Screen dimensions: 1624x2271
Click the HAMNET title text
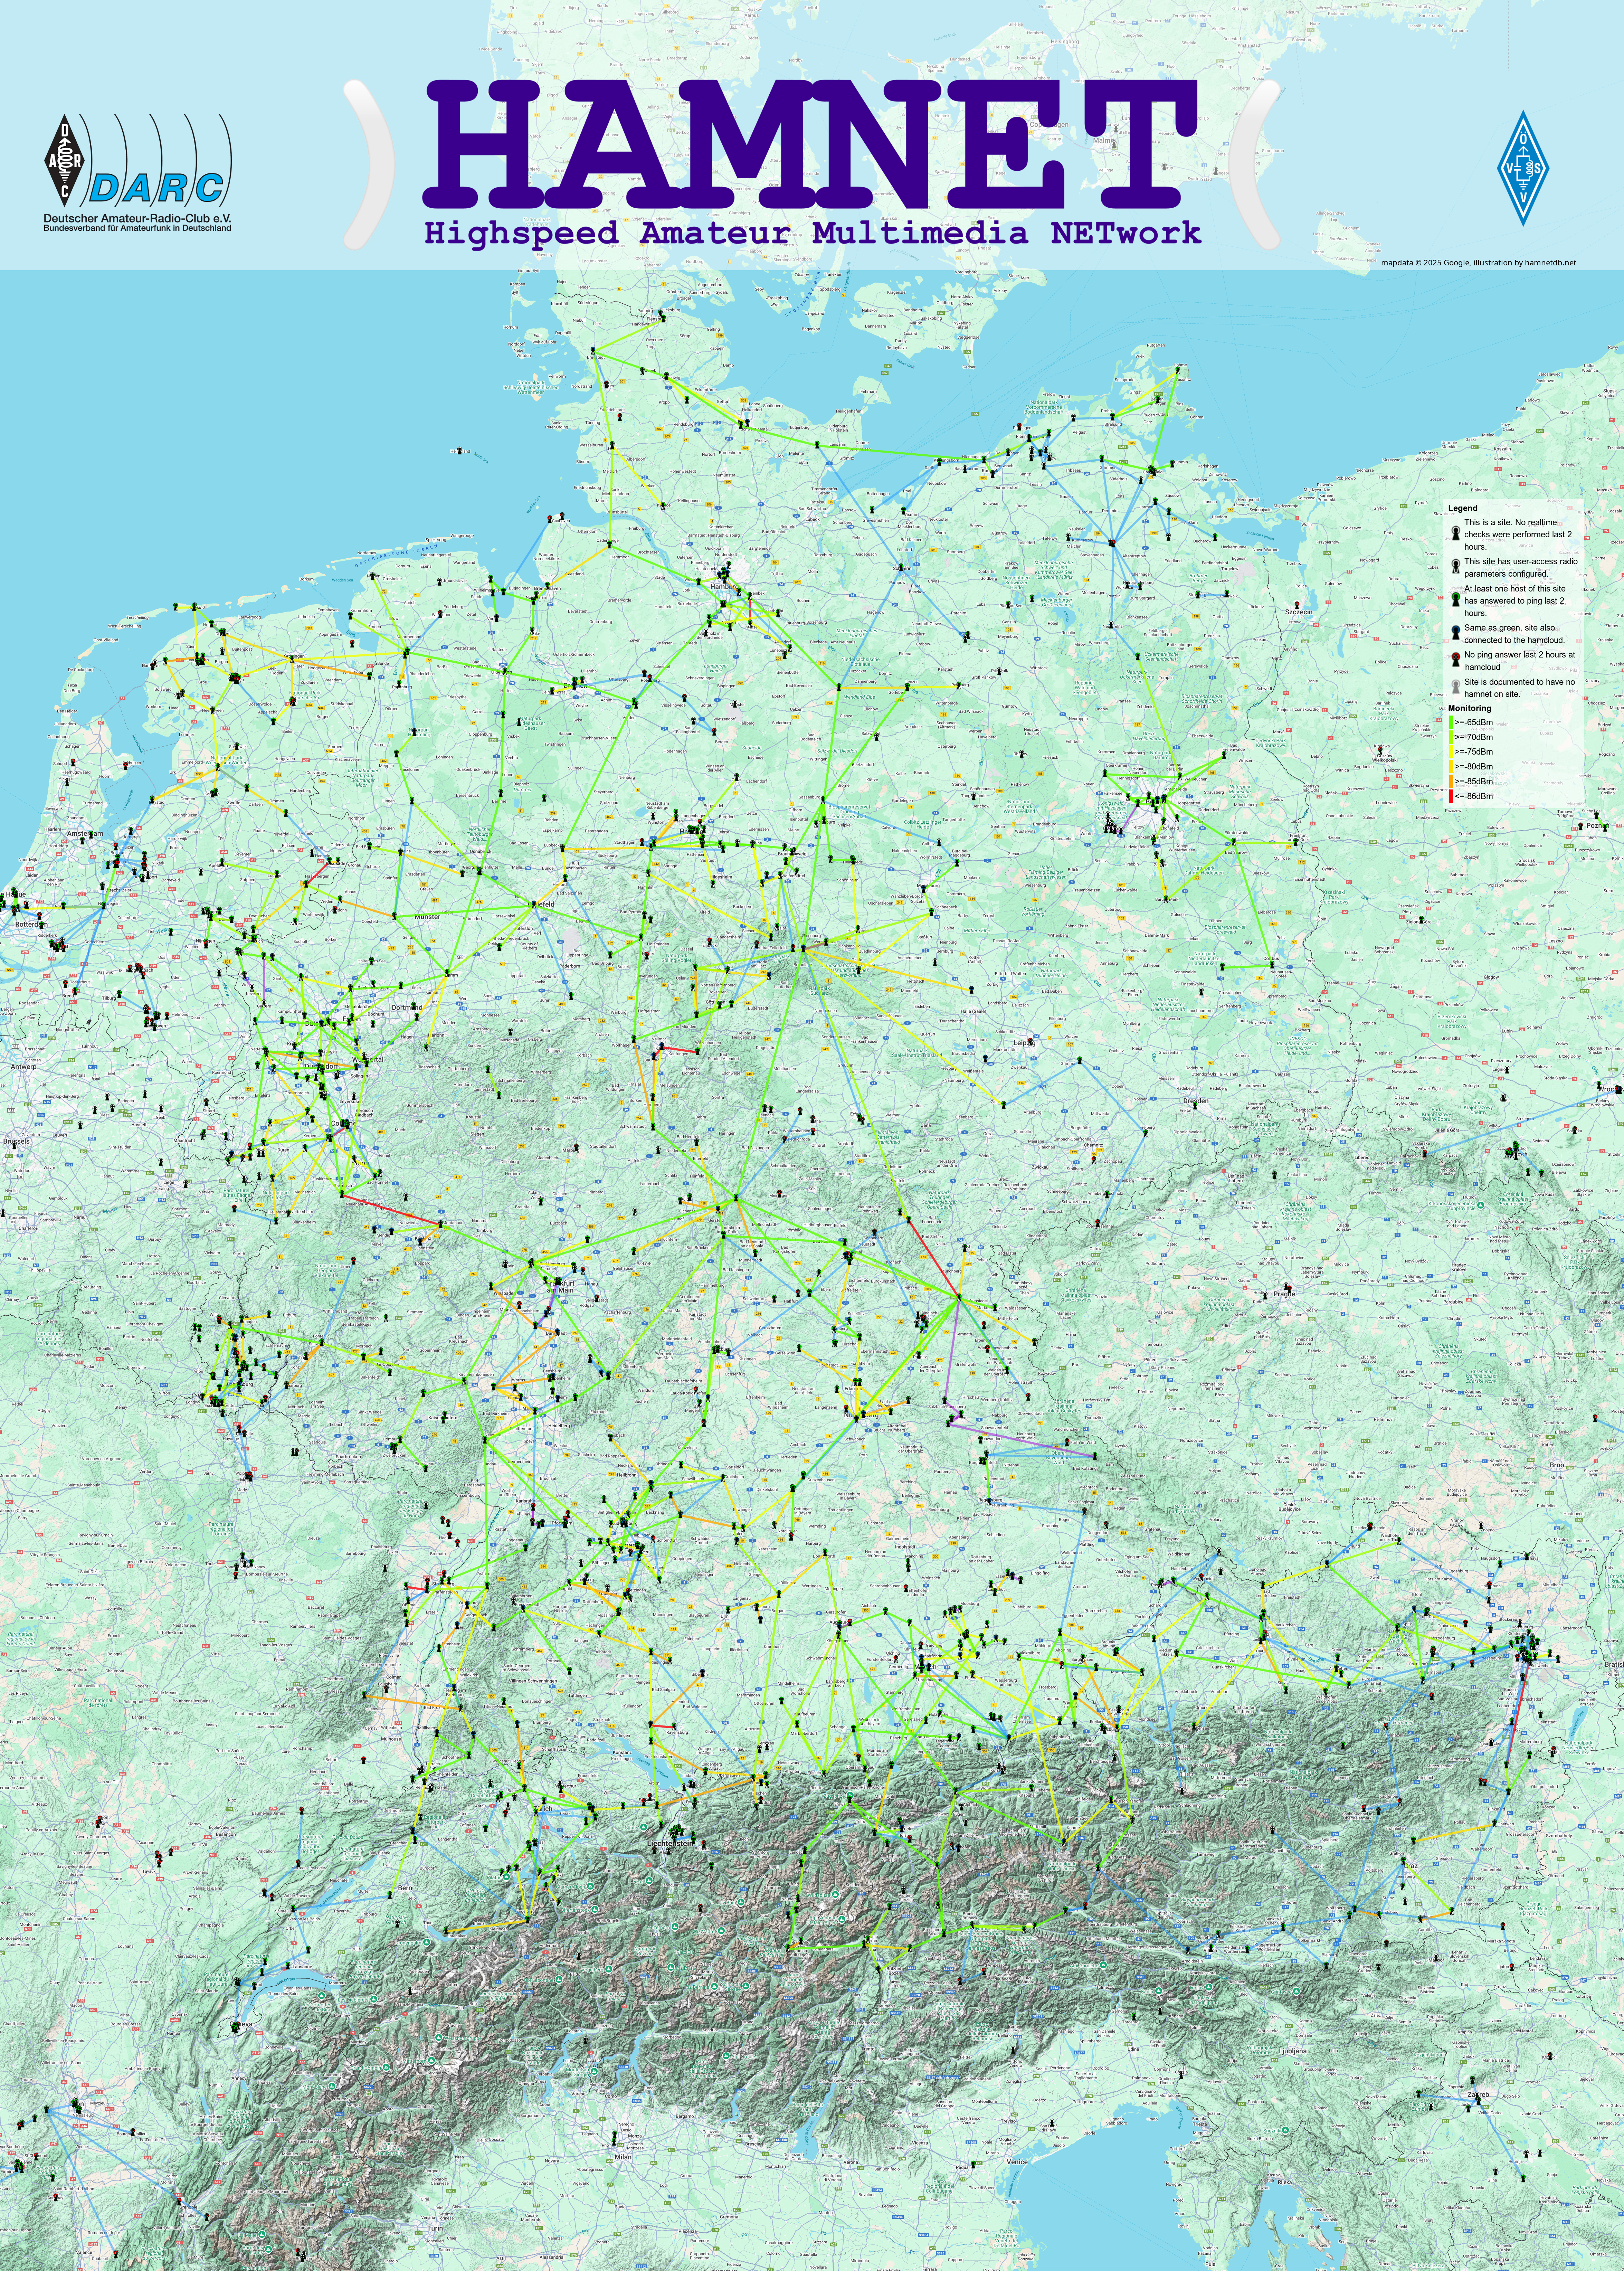tap(811, 144)
